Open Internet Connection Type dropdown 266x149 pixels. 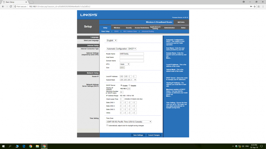pyautogui.click(x=121, y=49)
